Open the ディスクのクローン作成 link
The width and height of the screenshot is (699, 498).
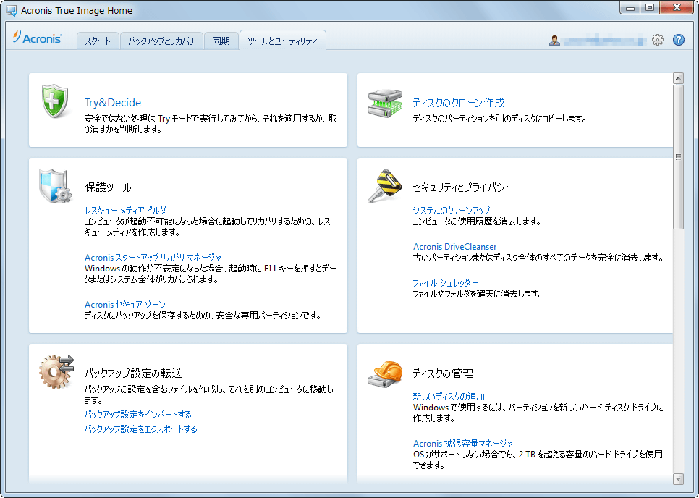458,103
